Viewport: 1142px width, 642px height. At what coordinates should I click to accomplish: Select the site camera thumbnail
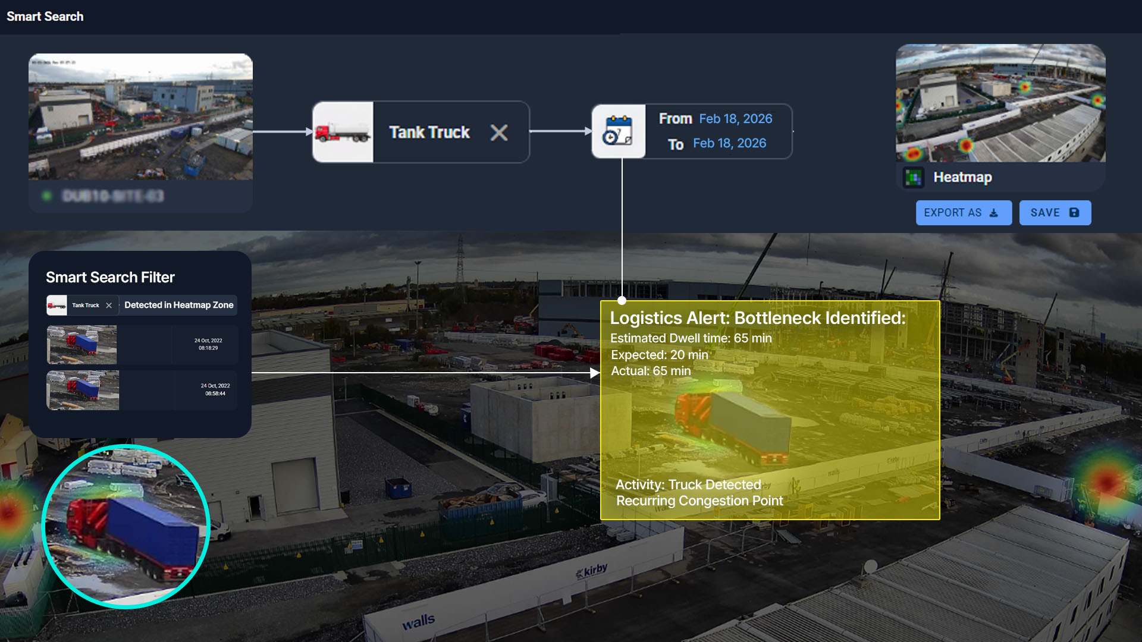pyautogui.click(x=140, y=117)
